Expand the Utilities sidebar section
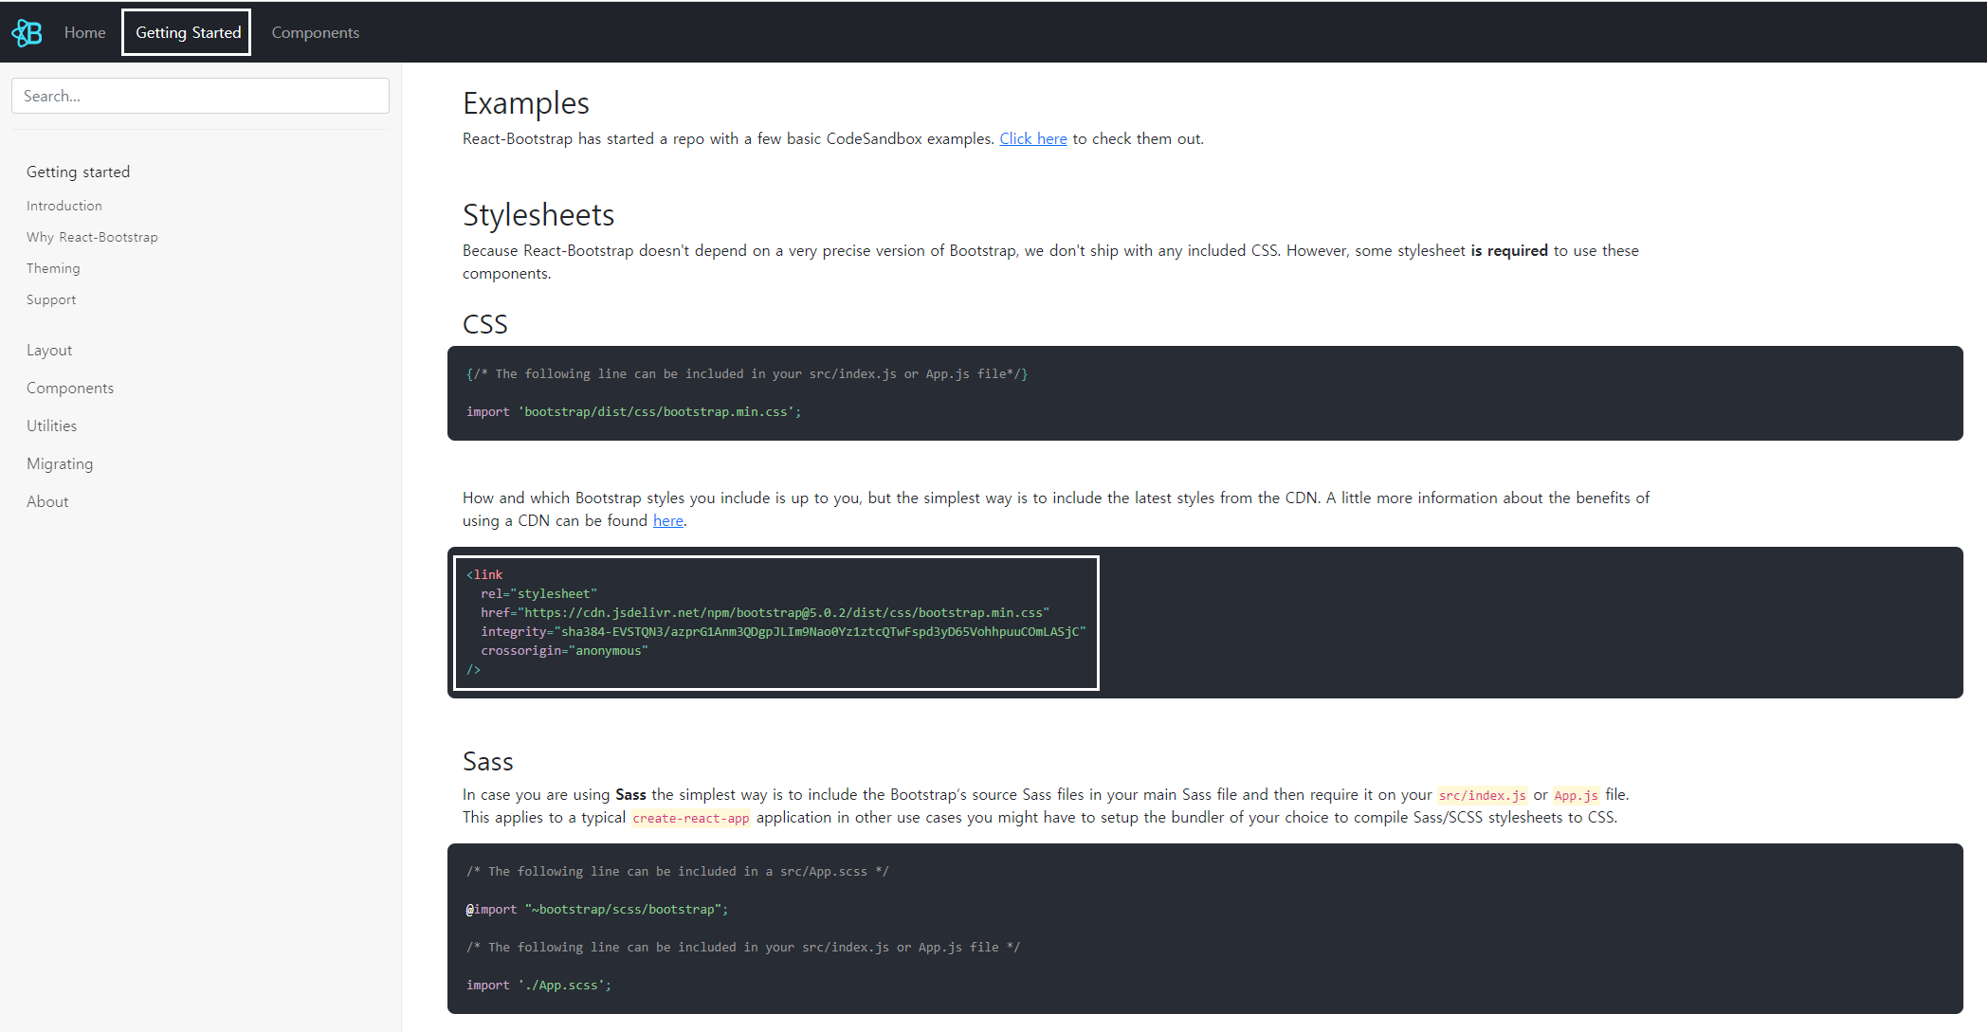This screenshot has width=1987, height=1032. point(52,425)
